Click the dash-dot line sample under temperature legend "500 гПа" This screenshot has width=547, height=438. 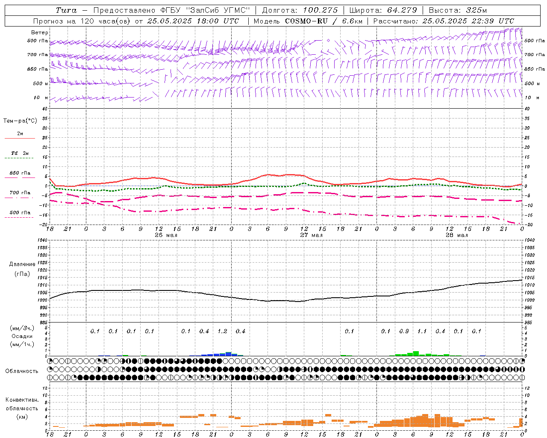pos(19,217)
